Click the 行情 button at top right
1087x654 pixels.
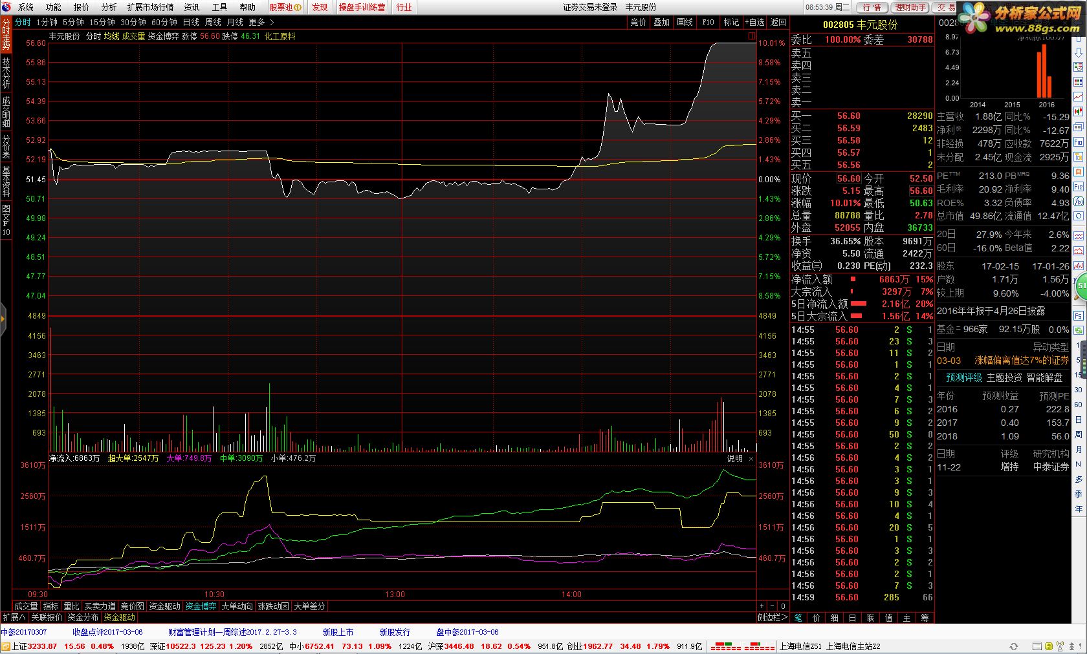872,7
